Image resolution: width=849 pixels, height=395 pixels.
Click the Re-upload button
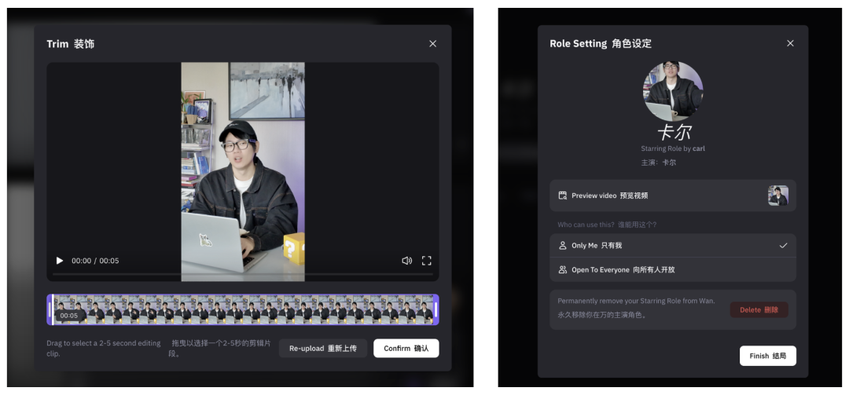[322, 348]
